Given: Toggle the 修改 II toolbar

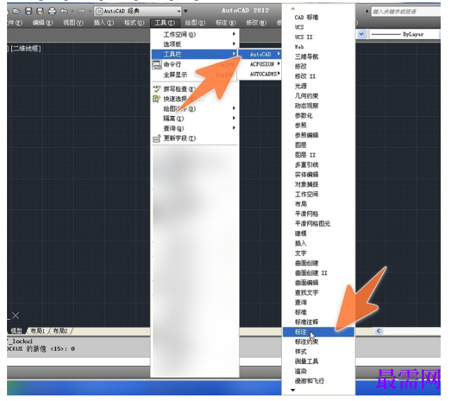Looking at the screenshot, I should coord(305,76).
